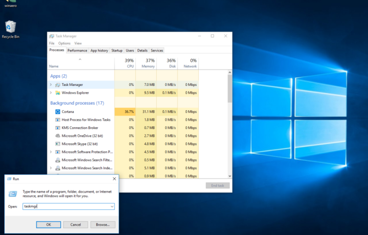Screen dimensions: 368x235
Task: Click the Task Manager process icon
Action: click(x=57, y=85)
